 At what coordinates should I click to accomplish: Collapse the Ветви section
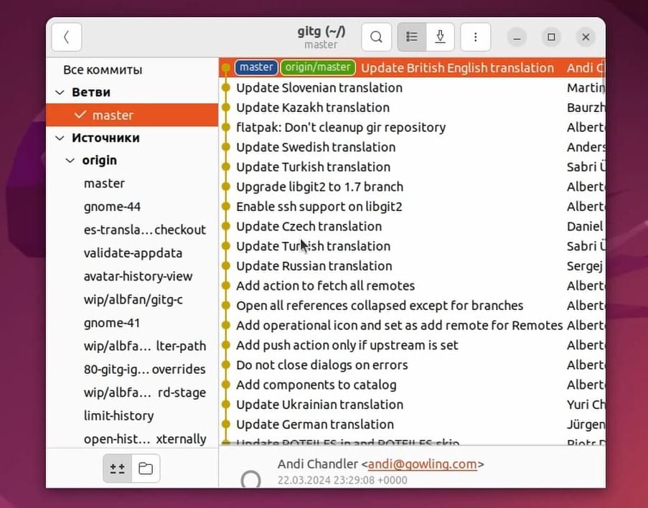click(x=60, y=92)
